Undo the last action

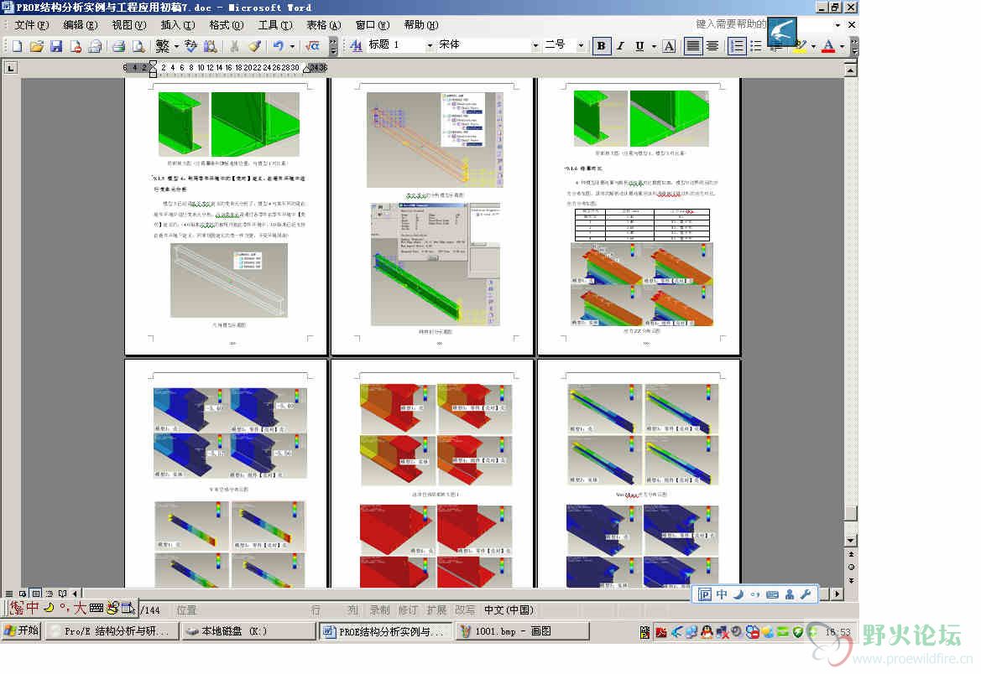point(279,46)
